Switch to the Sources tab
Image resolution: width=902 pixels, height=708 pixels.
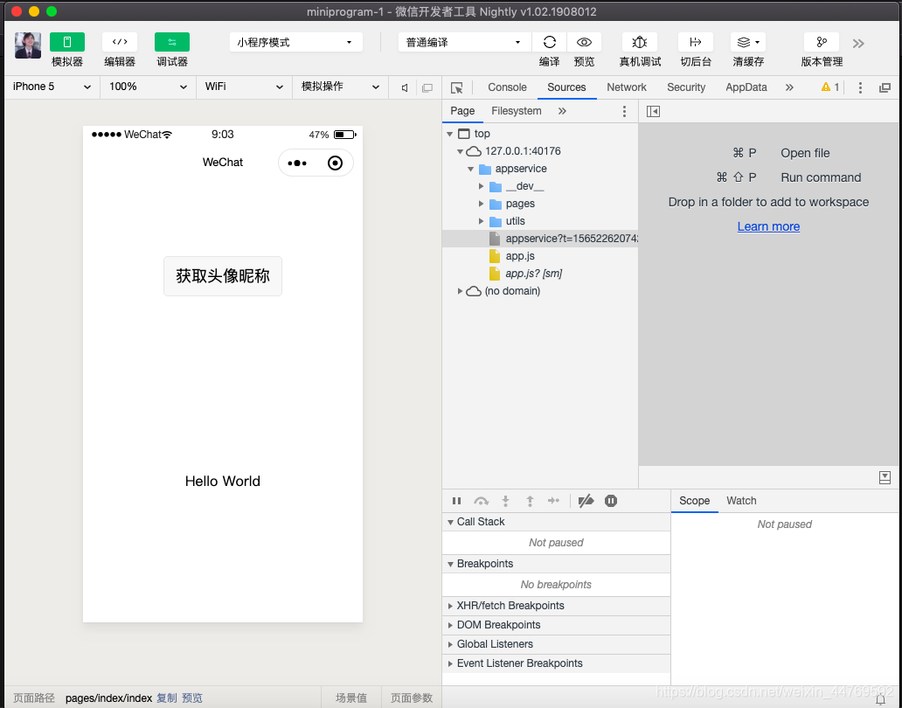click(566, 87)
